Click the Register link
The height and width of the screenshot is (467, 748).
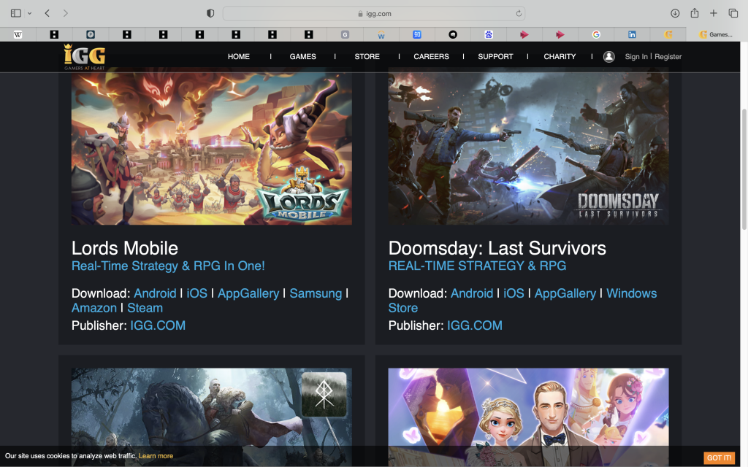click(x=668, y=56)
